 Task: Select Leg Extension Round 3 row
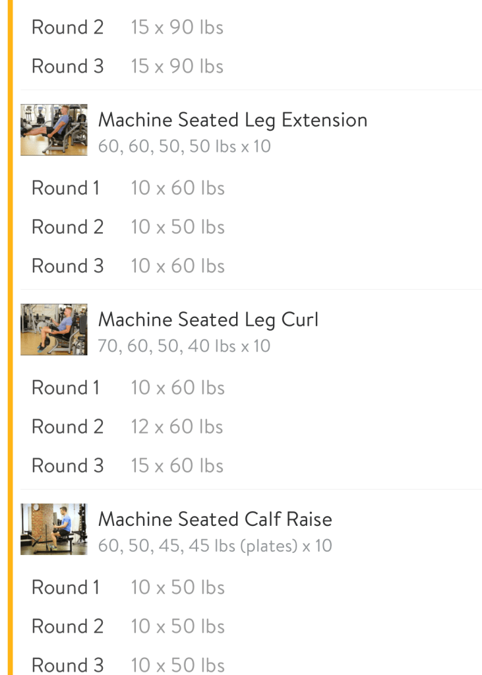129,267
